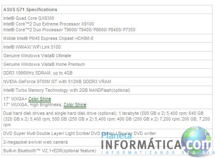This screenshot has height=158, width=215.
Task: Select the Genuine Windows Vista Ultimate row
Action: (x=107, y=56)
